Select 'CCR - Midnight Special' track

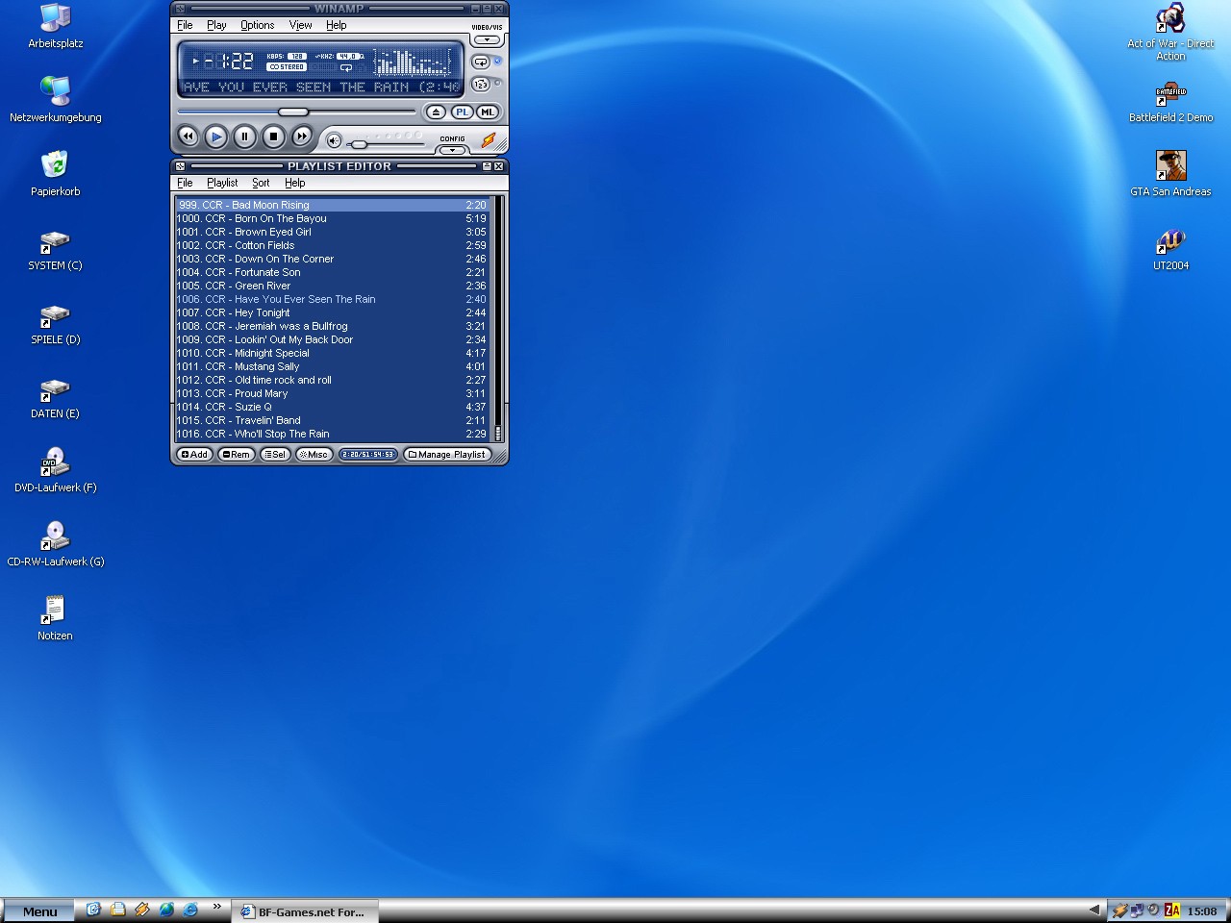click(333, 353)
